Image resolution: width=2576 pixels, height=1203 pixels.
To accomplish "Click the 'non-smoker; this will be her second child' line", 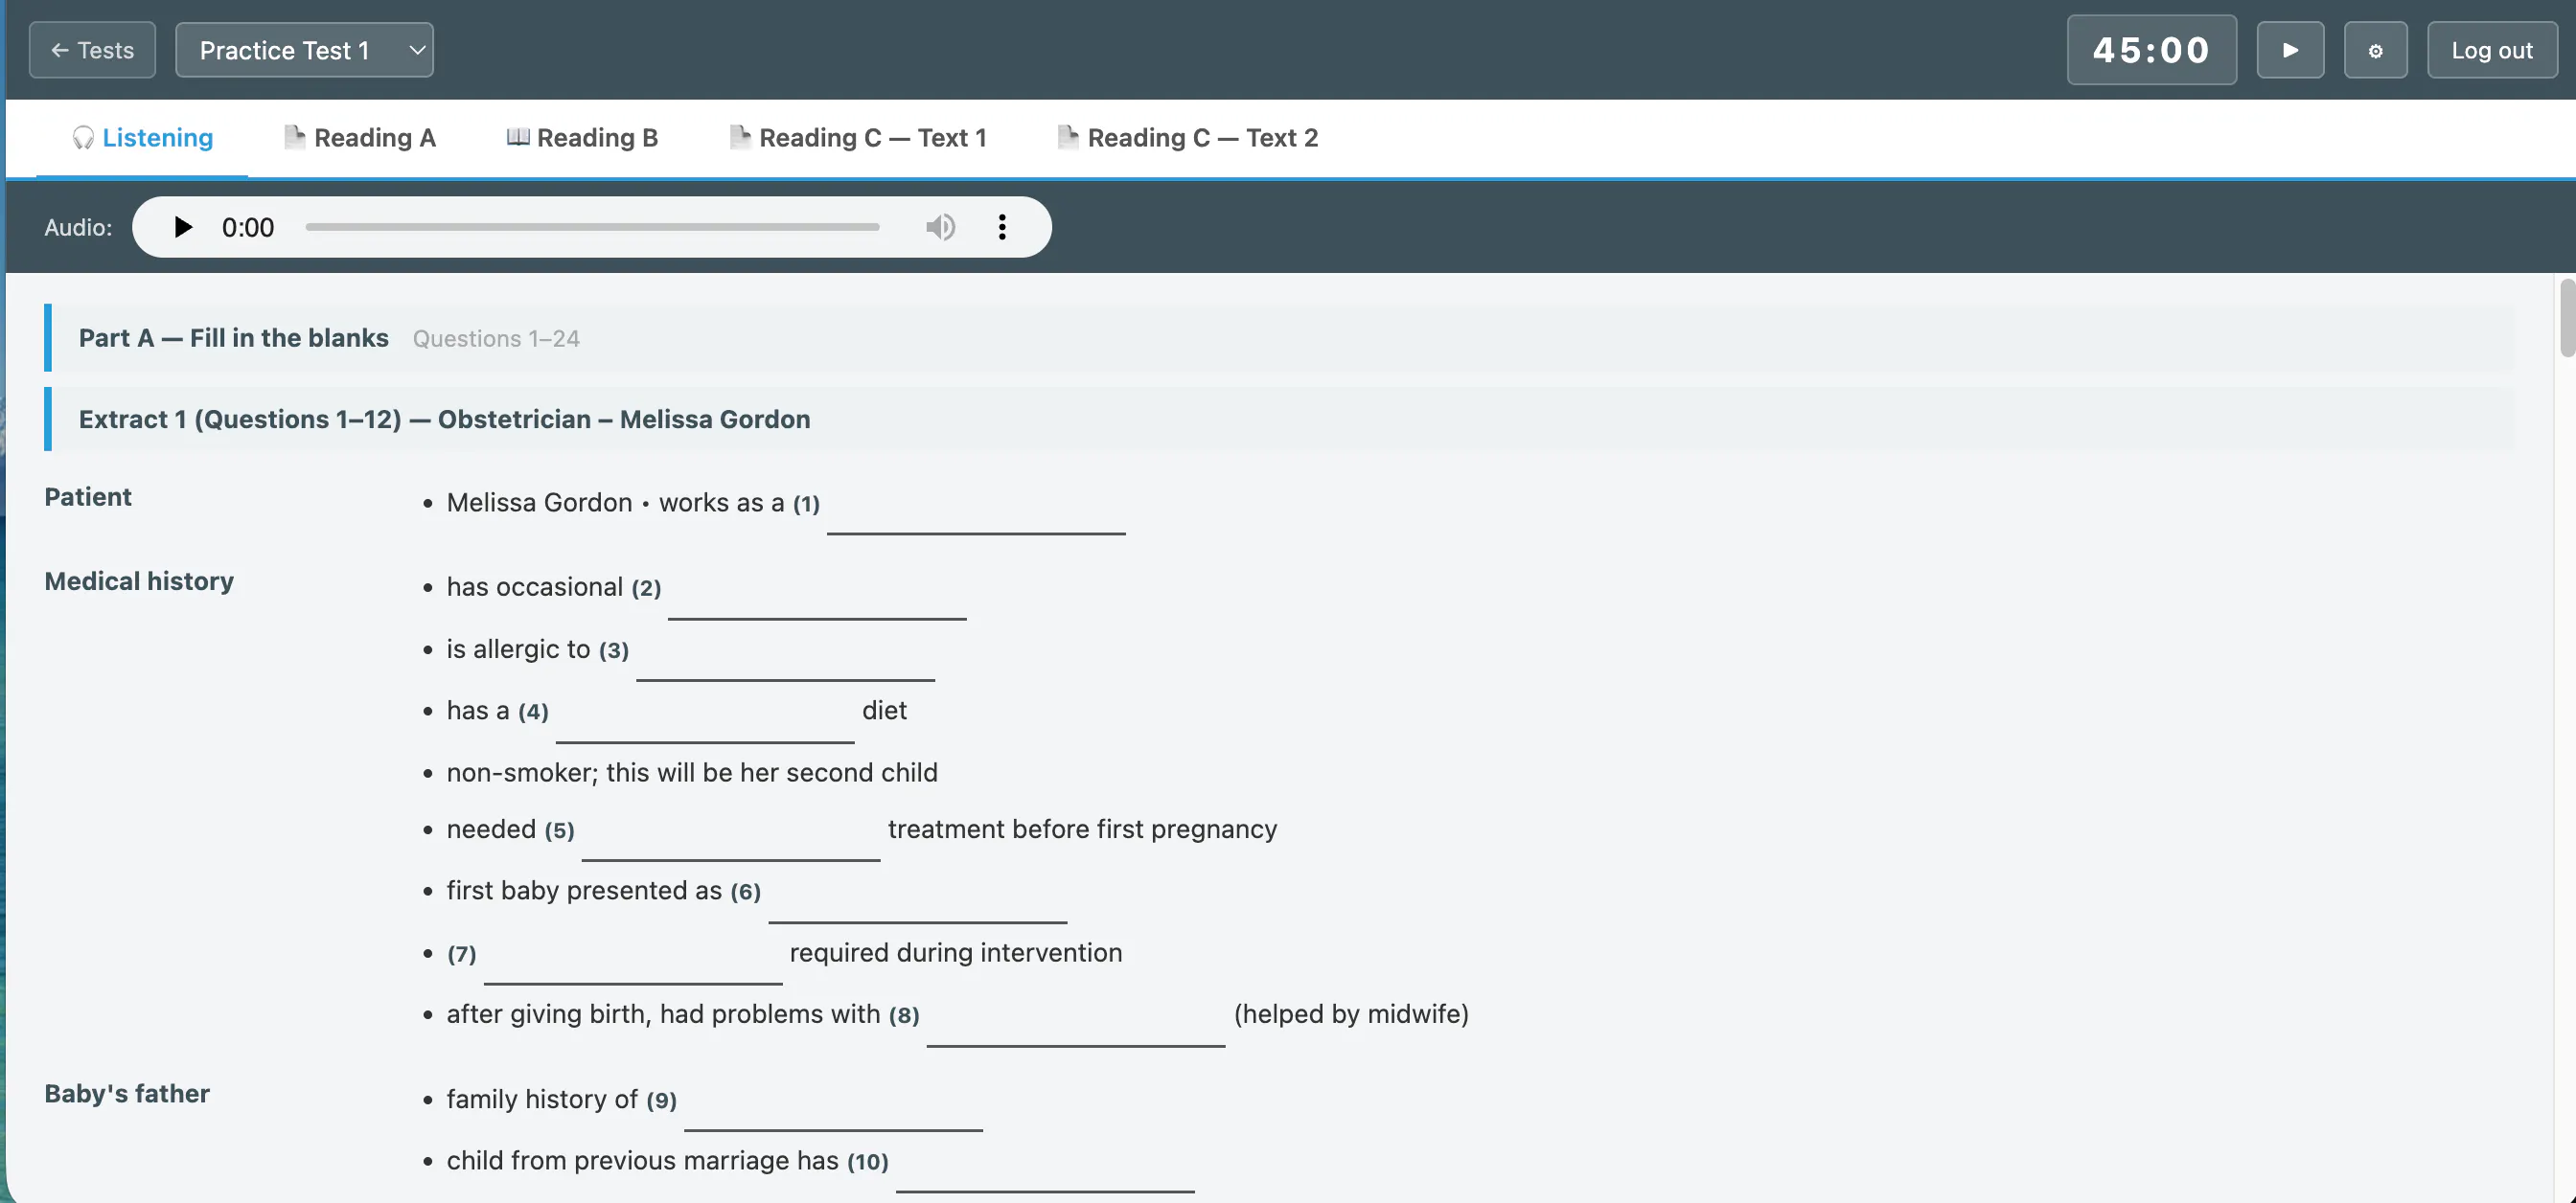I will pyautogui.click(x=692, y=773).
